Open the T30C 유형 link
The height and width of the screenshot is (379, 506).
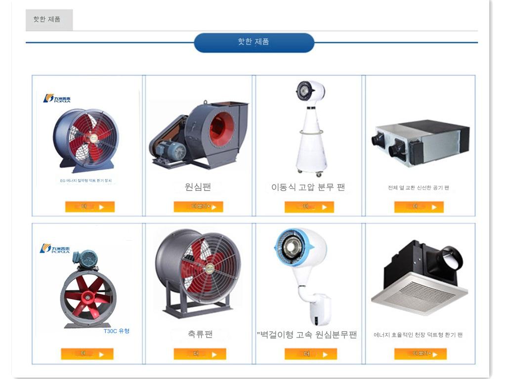(x=117, y=331)
